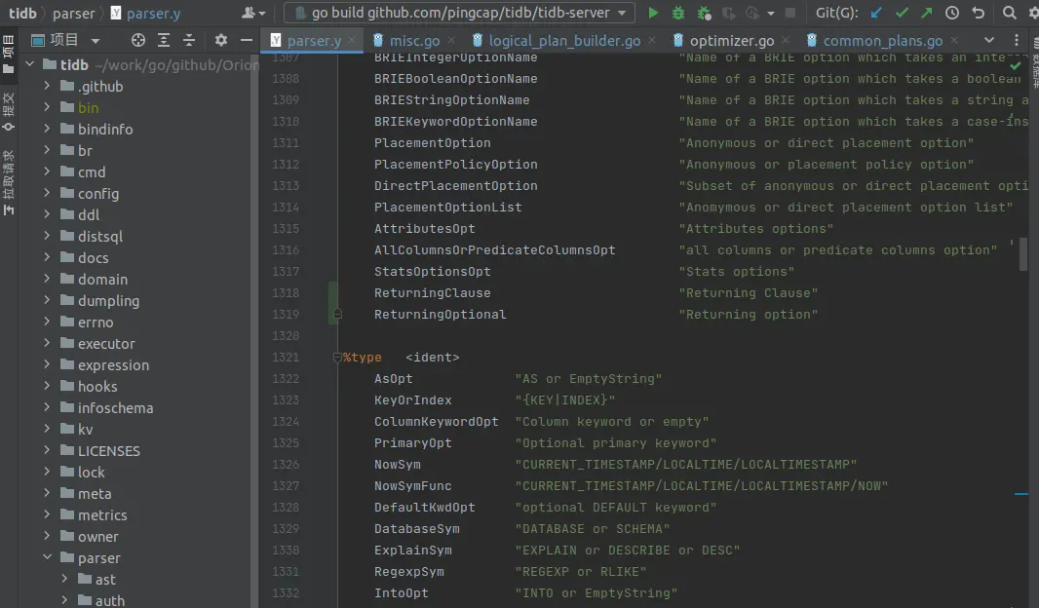Push commits with Git green arrow
Screen dimensions: 1039x608
[x=926, y=13]
